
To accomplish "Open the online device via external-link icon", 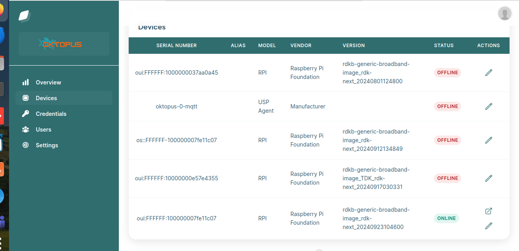I will point(488,211).
